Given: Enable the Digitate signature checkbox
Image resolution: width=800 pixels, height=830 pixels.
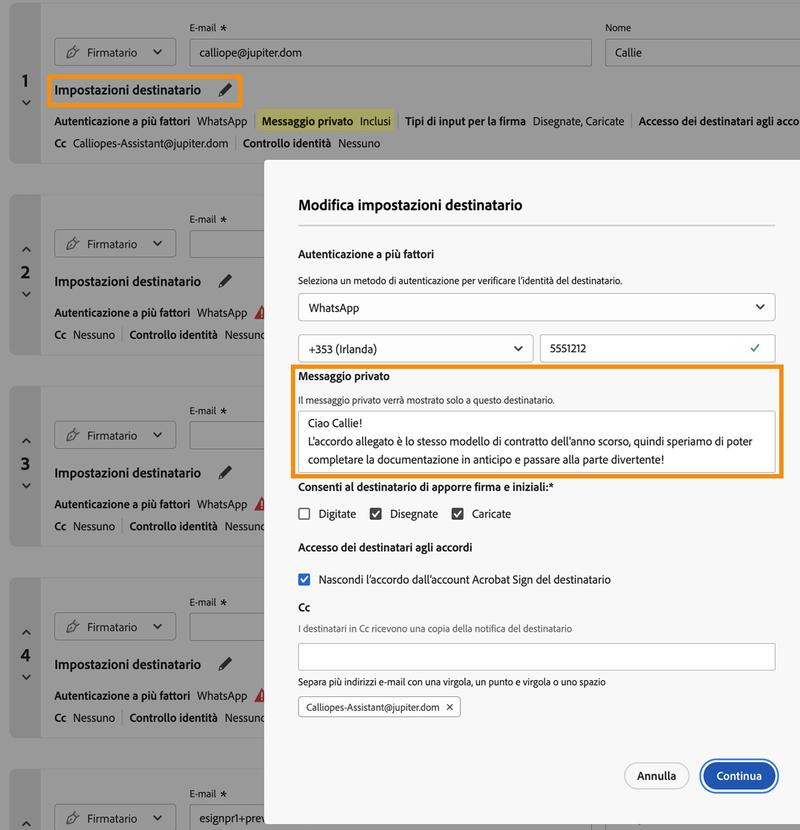Looking at the screenshot, I should pyautogui.click(x=304, y=514).
